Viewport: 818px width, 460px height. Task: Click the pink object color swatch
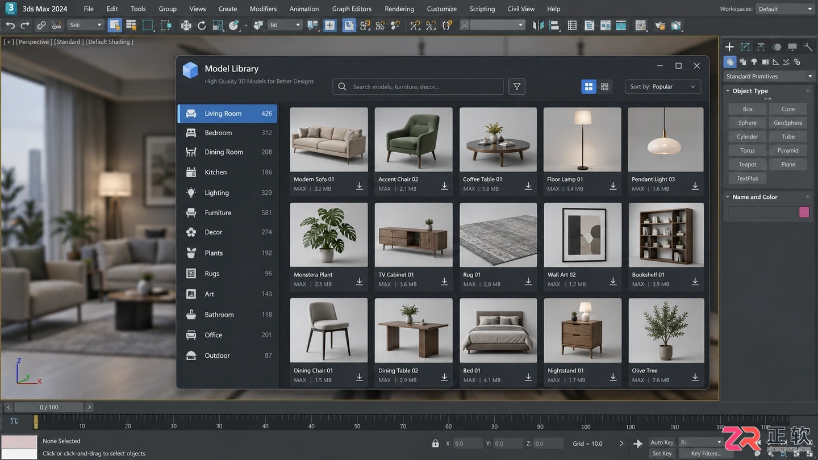[x=804, y=212]
